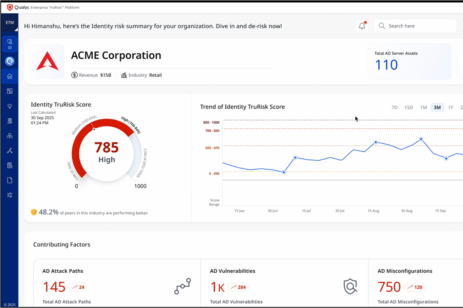Expand the ETM module switcher
This screenshot has width=463, height=308.
[10, 24]
